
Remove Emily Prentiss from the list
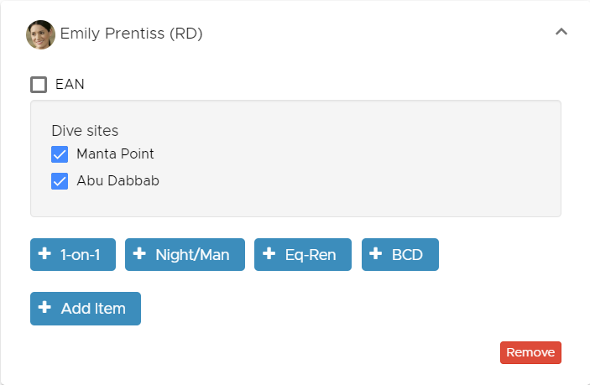click(530, 352)
